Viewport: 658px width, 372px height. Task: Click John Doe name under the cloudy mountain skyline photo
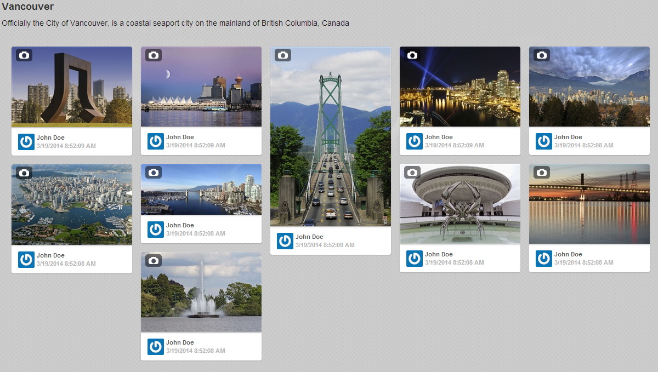(x=568, y=137)
